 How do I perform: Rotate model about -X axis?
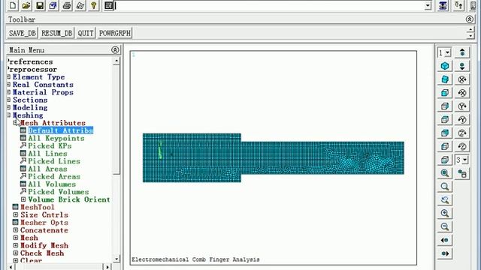coord(462,93)
